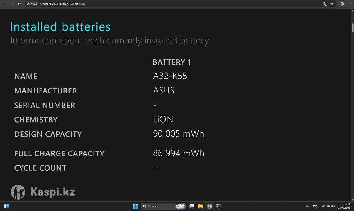354x211 pixels.
Task: Switch to Chrome in the taskbar
Action: pos(209,206)
